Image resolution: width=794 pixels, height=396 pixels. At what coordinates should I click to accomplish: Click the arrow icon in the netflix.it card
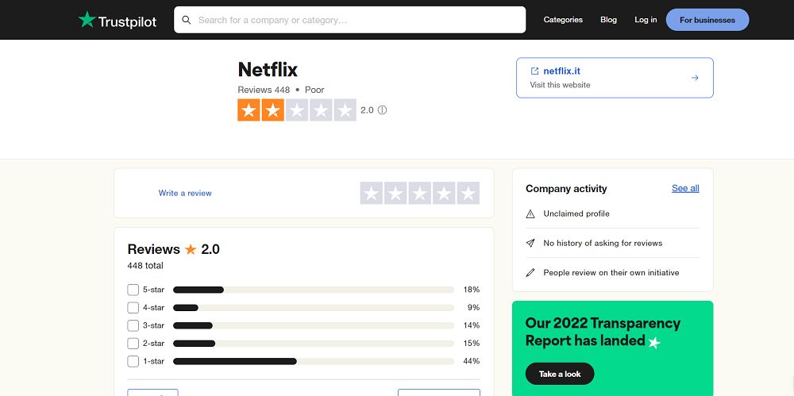[x=695, y=78]
